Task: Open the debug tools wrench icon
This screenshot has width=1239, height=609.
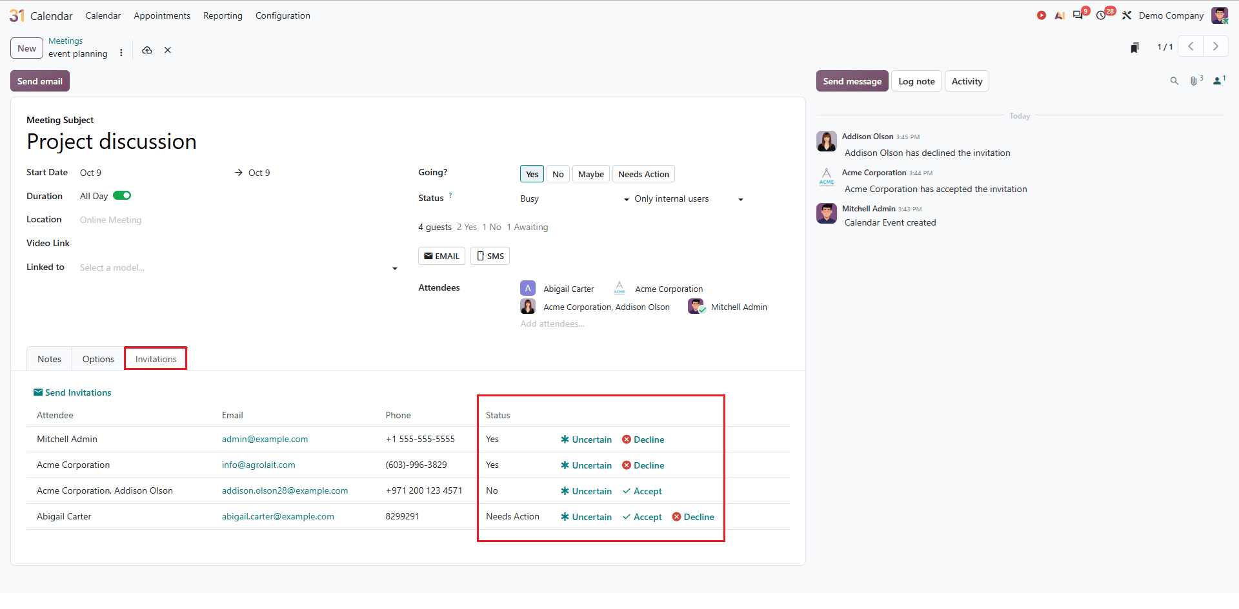Action: tap(1127, 15)
